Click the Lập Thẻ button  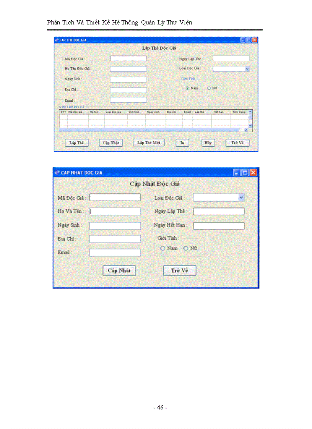[76, 142]
